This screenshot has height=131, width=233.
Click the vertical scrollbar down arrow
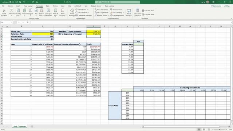[x=232, y=124]
